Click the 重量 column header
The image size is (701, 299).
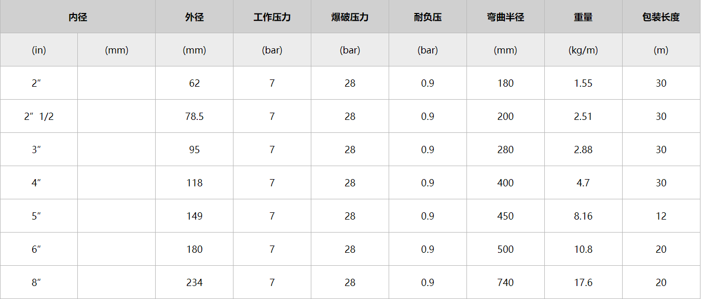click(583, 17)
